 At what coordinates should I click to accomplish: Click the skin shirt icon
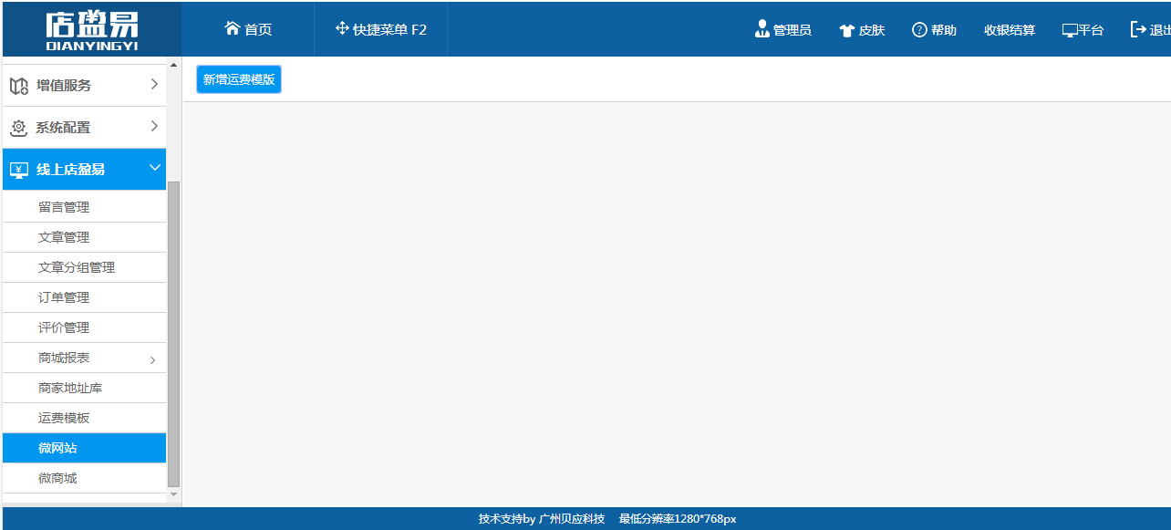[846, 30]
